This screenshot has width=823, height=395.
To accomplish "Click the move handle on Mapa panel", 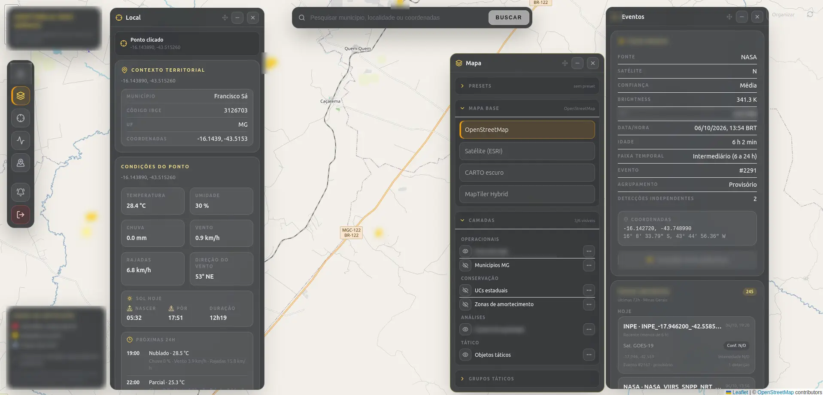I will click(x=565, y=63).
